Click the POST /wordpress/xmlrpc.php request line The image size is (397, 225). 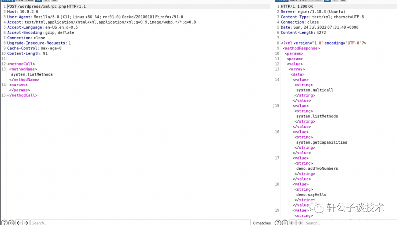pos(47,6)
